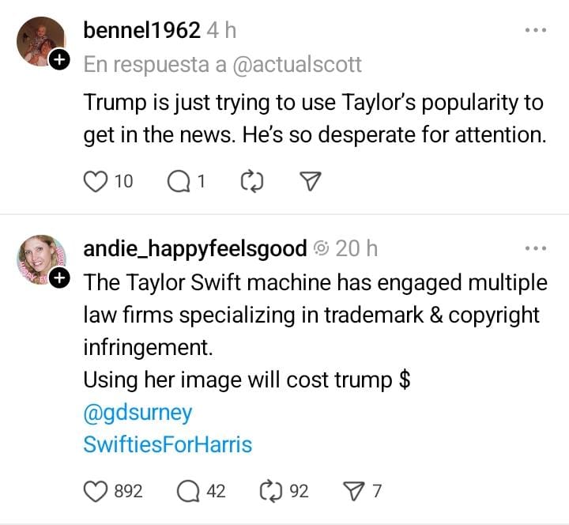Open the post text about Taylor's popularity
Screen dimensions: 569x525
coord(314,119)
